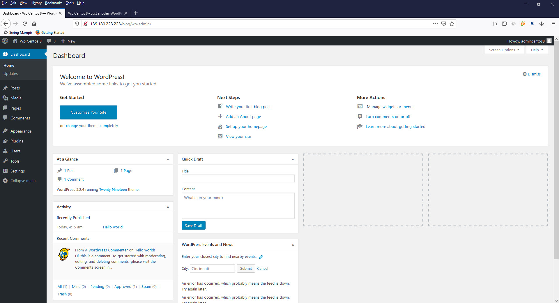Screen dimensions: 559x303
Task: Open the Bookmarks menu
Action: coord(54,3)
